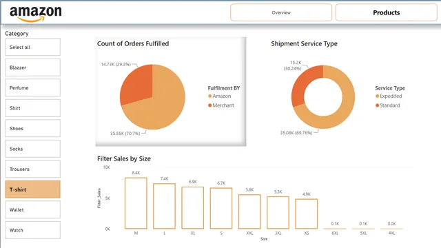
Task: Click the 10K y-axis tick label
Action: tap(107, 167)
